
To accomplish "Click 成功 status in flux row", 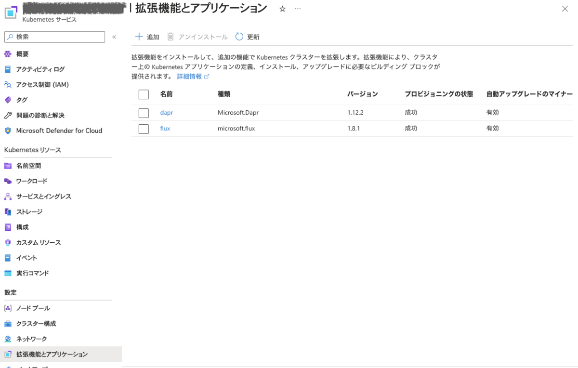I will (411, 129).
